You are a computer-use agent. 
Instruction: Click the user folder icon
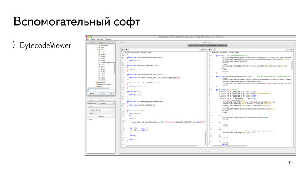99,48
